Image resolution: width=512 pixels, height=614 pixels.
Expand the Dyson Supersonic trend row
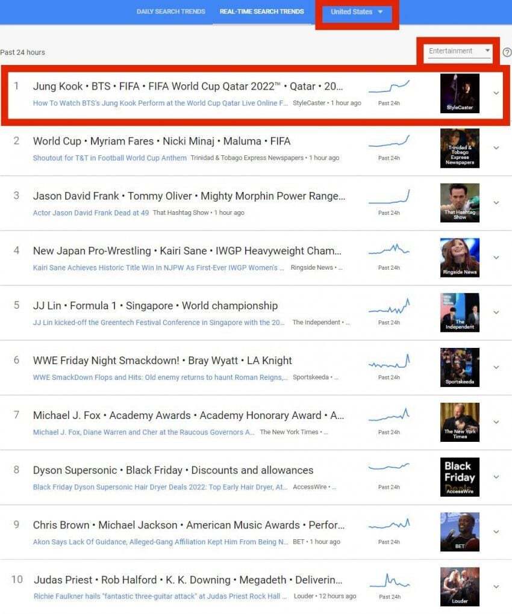coord(496,477)
